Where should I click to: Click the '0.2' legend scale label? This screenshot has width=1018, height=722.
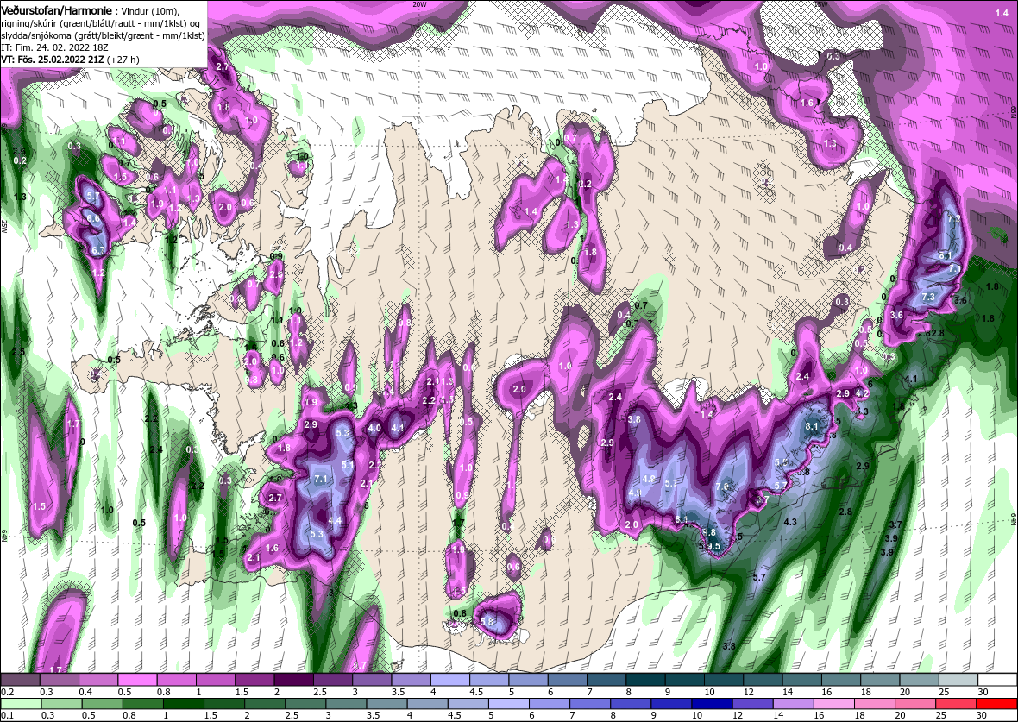(7, 692)
